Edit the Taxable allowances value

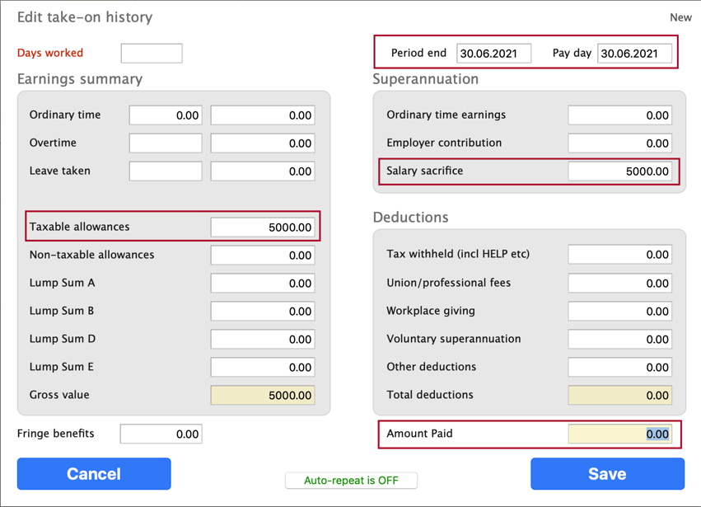pyautogui.click(x=263, y=227)
